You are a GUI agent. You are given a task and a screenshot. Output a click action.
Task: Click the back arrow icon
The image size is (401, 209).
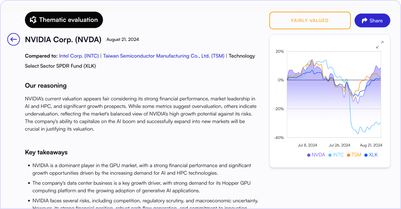point(13,40)
